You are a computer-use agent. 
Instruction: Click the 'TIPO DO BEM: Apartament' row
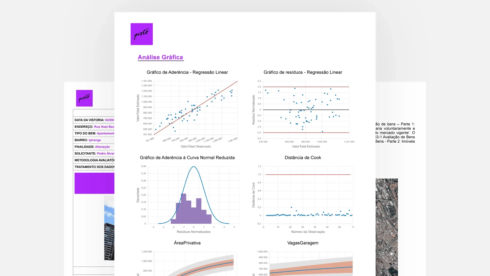(x=94, y=133)
